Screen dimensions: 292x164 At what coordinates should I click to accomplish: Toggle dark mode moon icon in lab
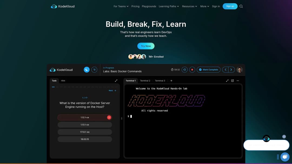pos(87,70)
